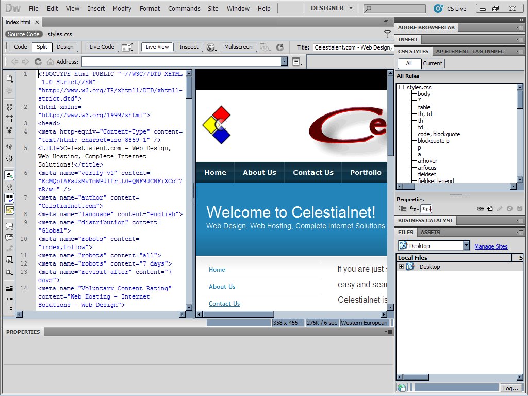Click Collapse Selection icon
This screenshot has height=396, width=528.
tap(9, 119)
